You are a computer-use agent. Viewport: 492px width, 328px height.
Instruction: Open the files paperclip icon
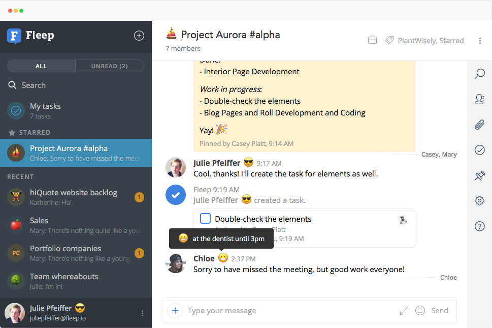(479, 125)
